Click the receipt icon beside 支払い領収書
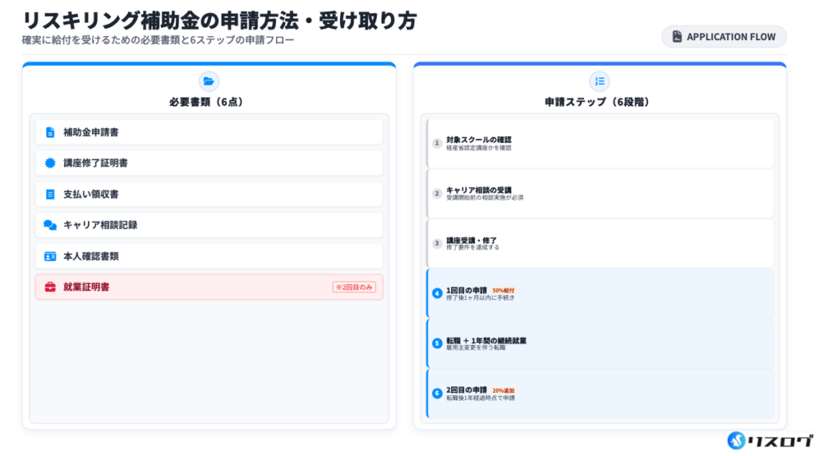 (50, 194)
